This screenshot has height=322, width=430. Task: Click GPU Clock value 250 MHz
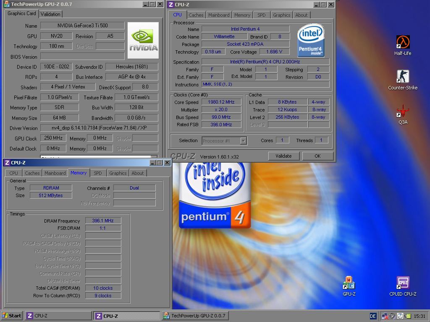pos(53,138)
